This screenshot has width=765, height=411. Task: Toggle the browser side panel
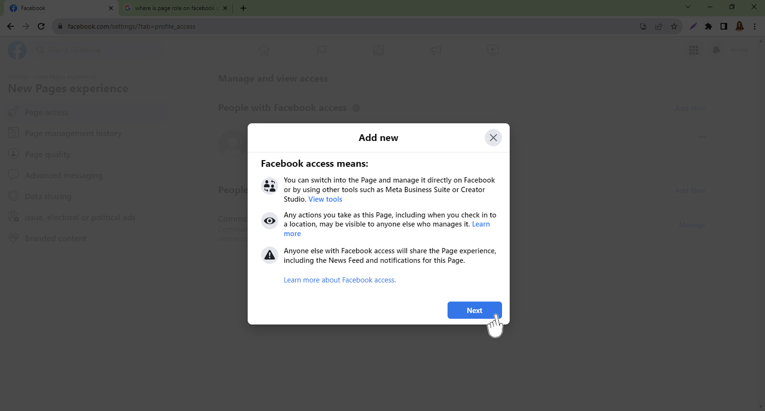(x=724, y=26)
